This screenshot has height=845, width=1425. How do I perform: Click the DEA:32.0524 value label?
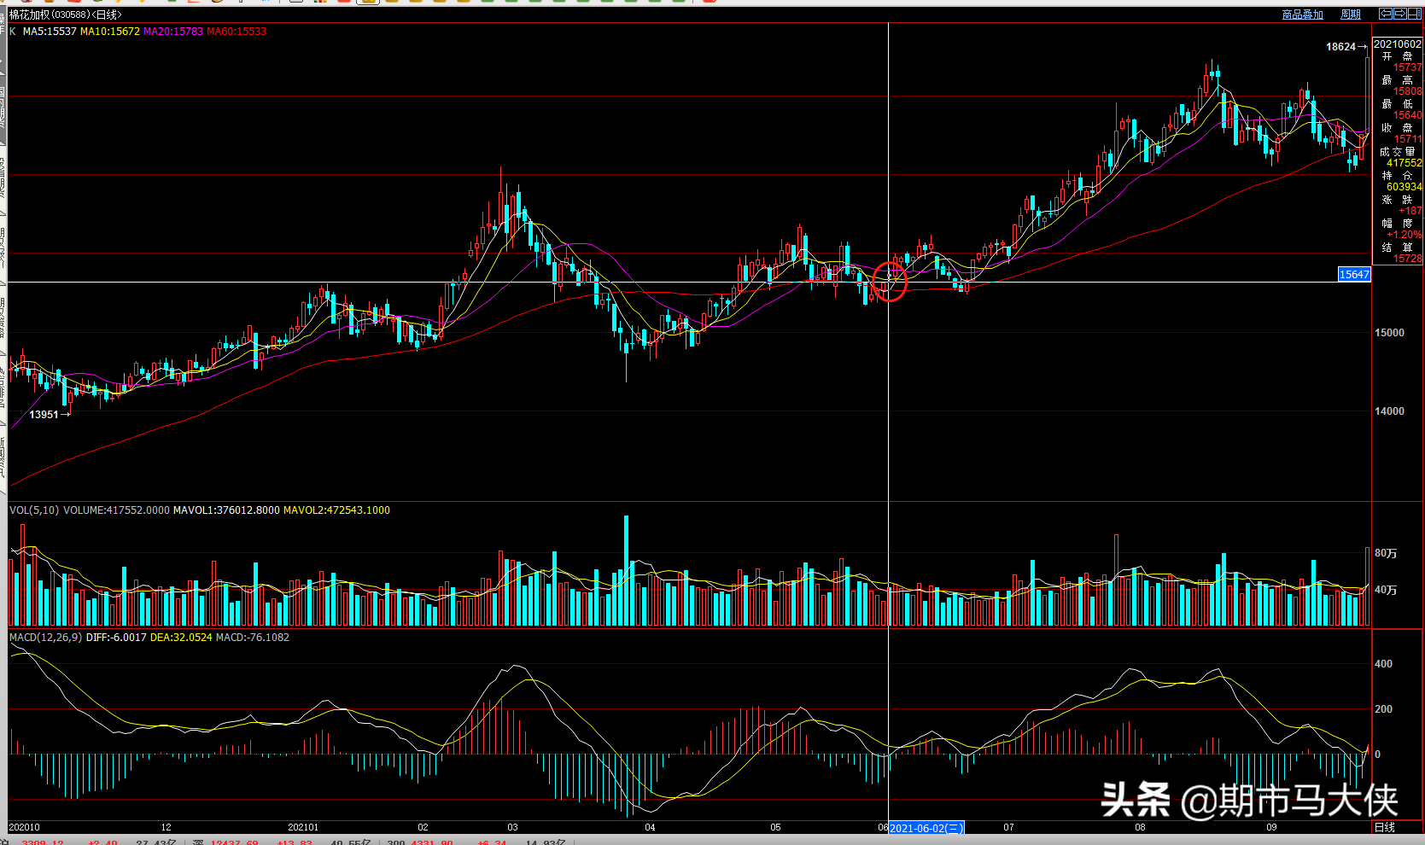pyautogui.click(x=181, y=638)
